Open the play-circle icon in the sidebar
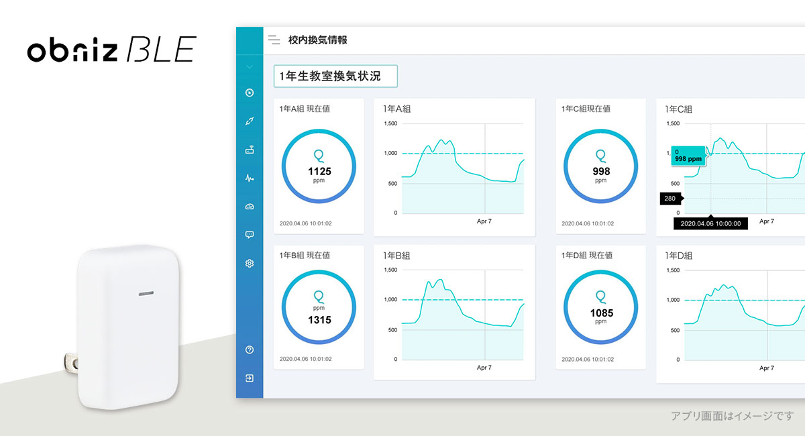Viewport: 805px width, 436px height. coord(250,93)
